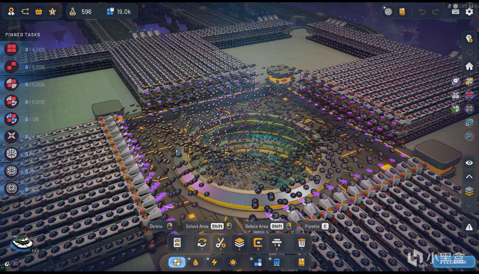The image size is (479, 274).
Task: Click the blue crossed arrows pinned shape on right
Action: (469, 122)
